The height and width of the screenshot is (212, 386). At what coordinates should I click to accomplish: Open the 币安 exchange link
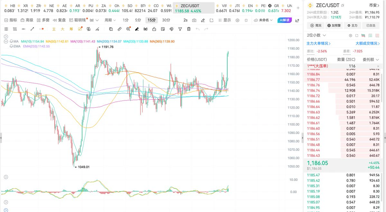tap(375, 5)
